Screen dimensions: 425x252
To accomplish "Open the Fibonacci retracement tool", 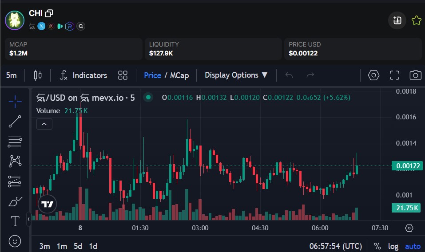I will pyautogui.click(x=15, y=142).
